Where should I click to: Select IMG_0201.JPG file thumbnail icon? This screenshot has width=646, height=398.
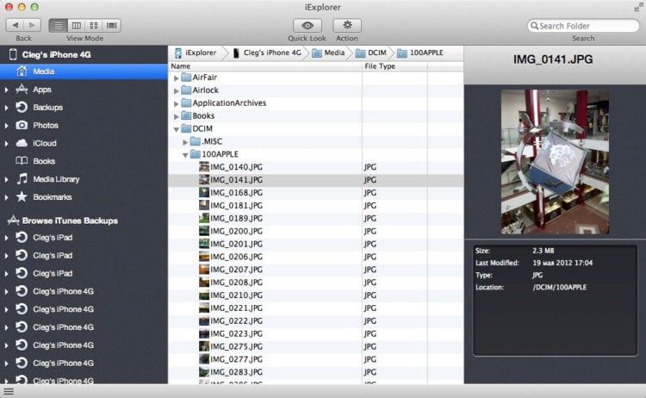point(204,243)
